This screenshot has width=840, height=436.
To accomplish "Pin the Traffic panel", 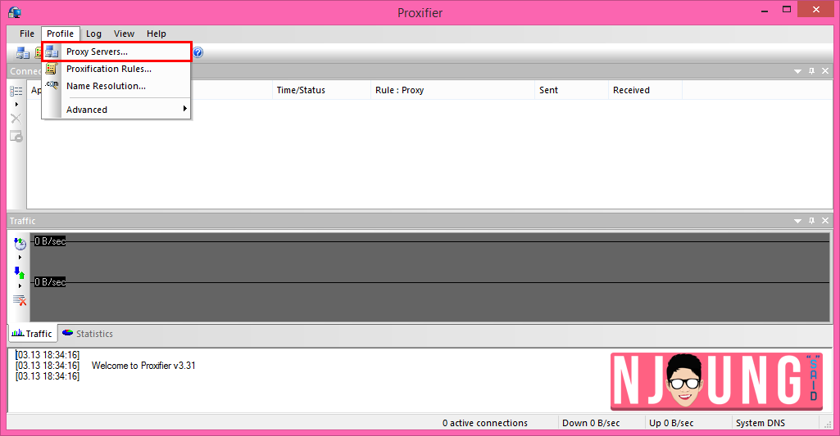I will click(811, 220).
